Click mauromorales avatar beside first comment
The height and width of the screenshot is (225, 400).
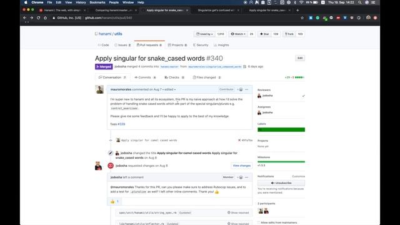[99, 89]
